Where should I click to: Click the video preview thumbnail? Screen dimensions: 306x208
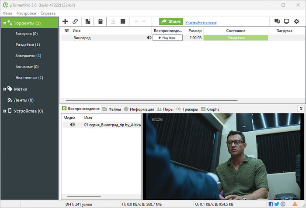click(223, 157)
